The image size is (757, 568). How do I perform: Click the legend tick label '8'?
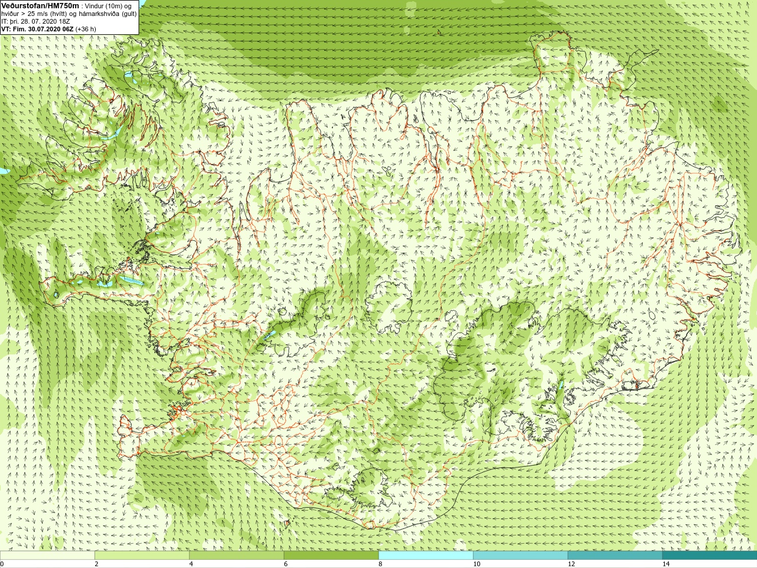(x=381, y=564)
